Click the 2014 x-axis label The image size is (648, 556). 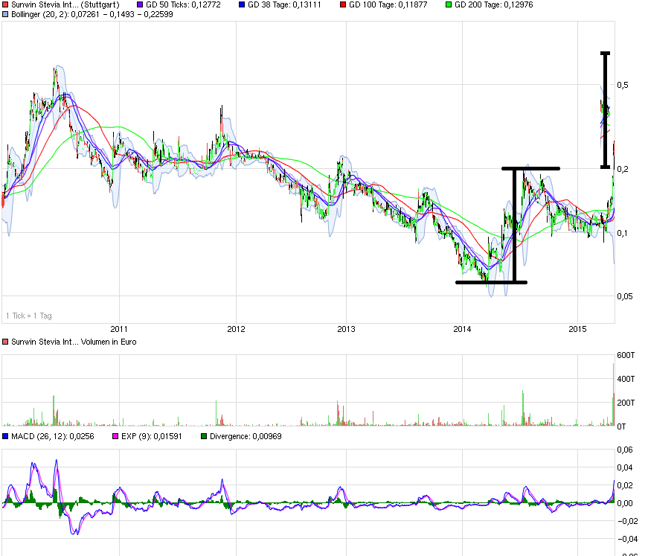pyautogui.click(x=462, y=329)
